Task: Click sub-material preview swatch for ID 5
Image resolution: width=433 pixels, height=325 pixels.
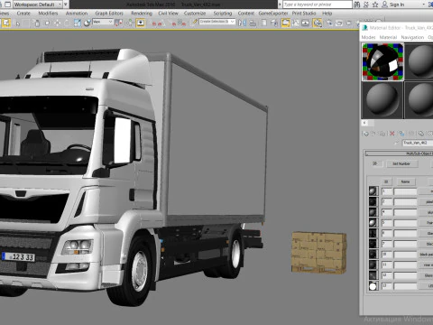Action: pyautogui.click(x=373, y=223)
